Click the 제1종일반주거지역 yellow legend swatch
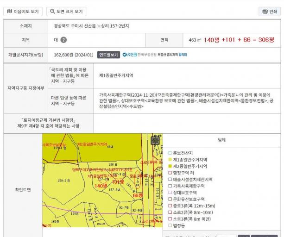Image resolution: width=284 pixels, height=237 pixels. click(x=170, y=160)
